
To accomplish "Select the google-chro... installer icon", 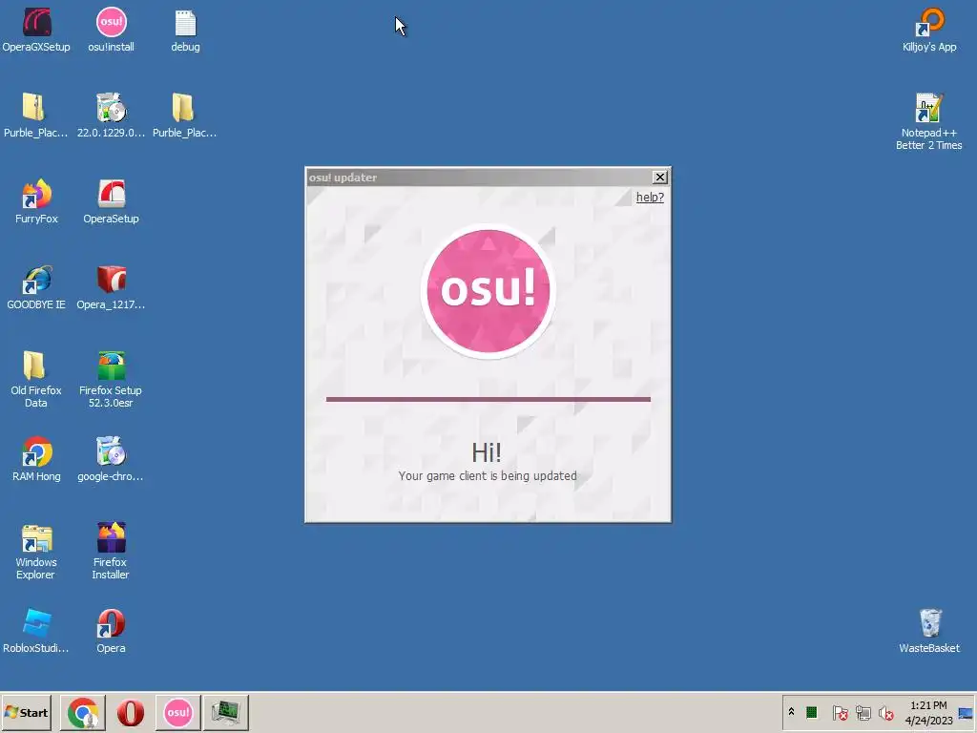I will click(x=111, y=459).
